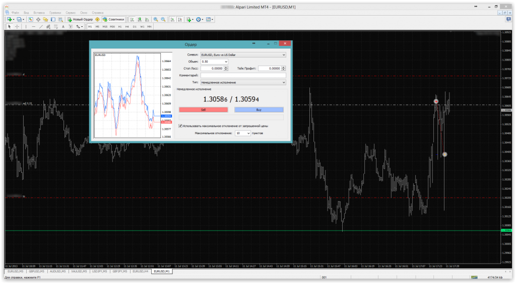The height and width of the screenshot is (284, 516).
Task: Open the maximum deviation points dropdown
Action: 248,133
